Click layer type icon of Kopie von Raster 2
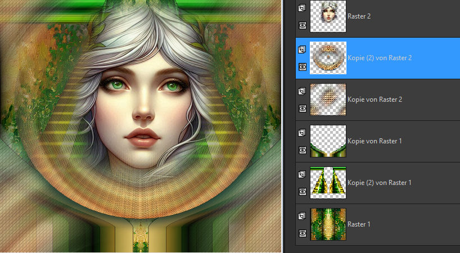Screen dimensions: 460x253 point(302,91)
